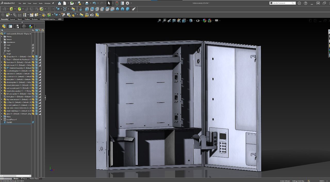Open the ConfigurationManager tab icon

17,26
